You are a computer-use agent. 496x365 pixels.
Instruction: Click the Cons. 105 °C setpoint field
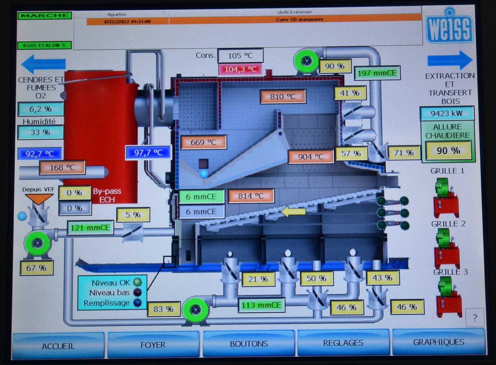[x=240, y=56]
